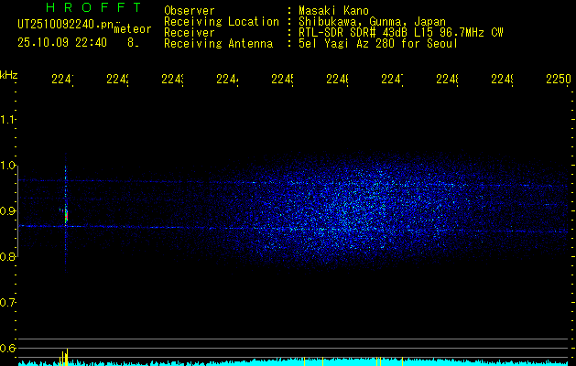Screen dimensions: 576x366
Task: Click the 1.1 frequency axis tick
Action: click(x=8, y=120)
